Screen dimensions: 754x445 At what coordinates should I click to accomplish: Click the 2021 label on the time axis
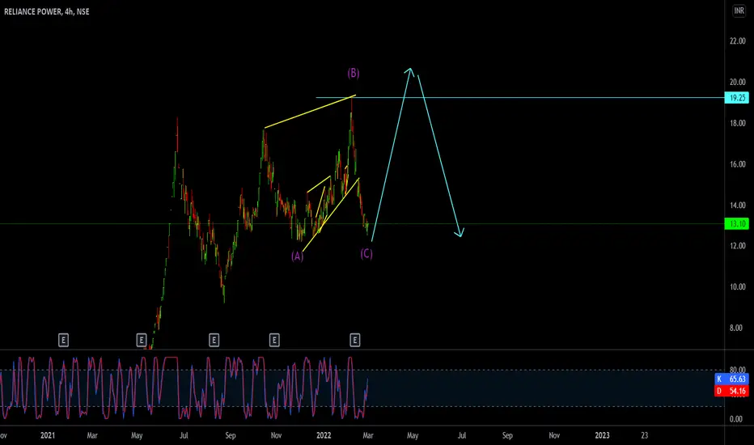coord(48,435)
